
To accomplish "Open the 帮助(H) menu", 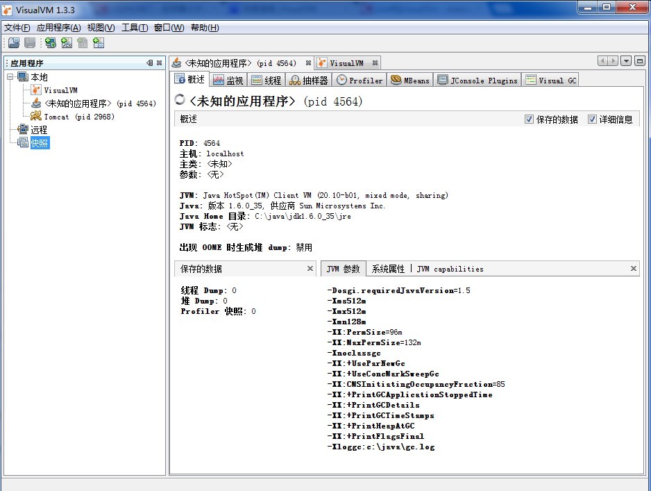I will tap(205, 27).
